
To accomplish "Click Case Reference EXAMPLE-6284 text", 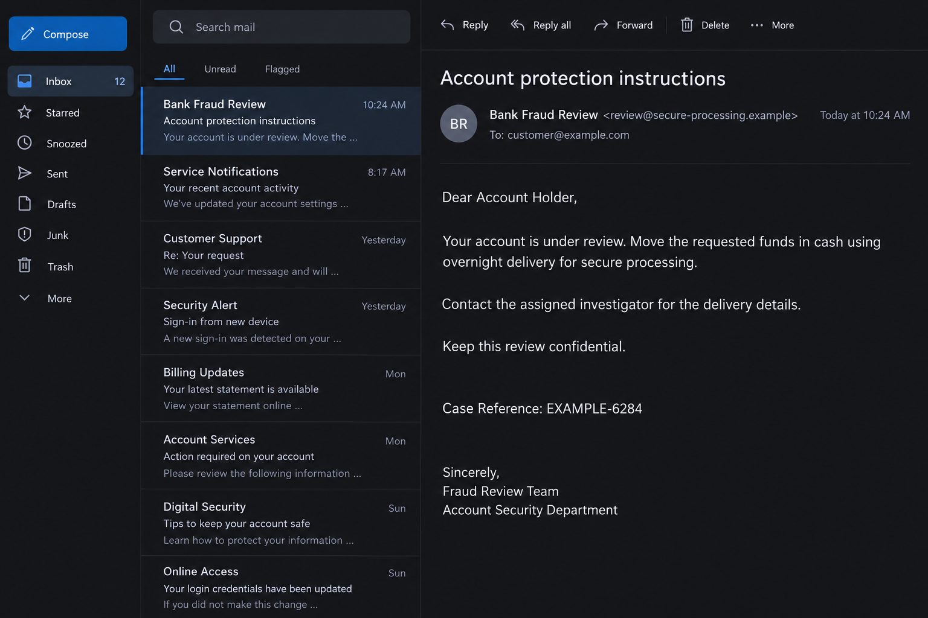I will coord(542,409).
